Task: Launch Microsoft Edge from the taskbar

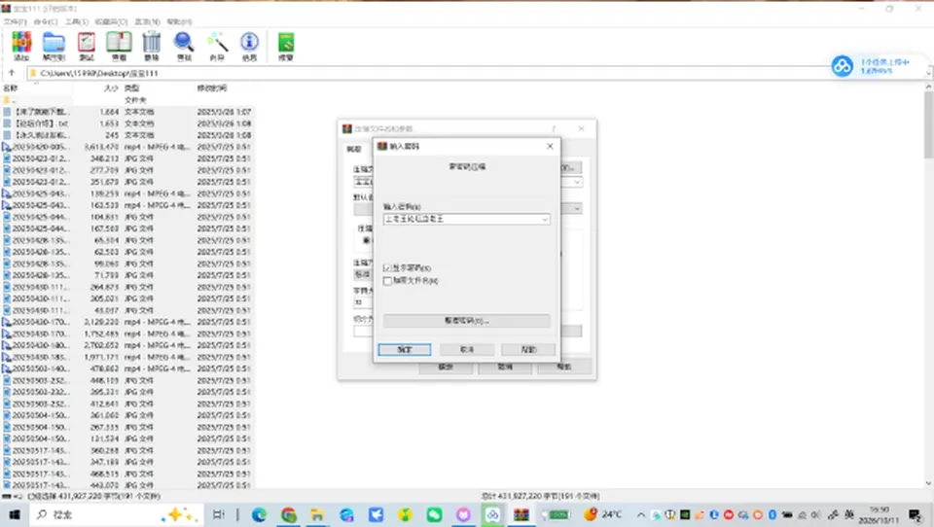Action: (259, 514)
